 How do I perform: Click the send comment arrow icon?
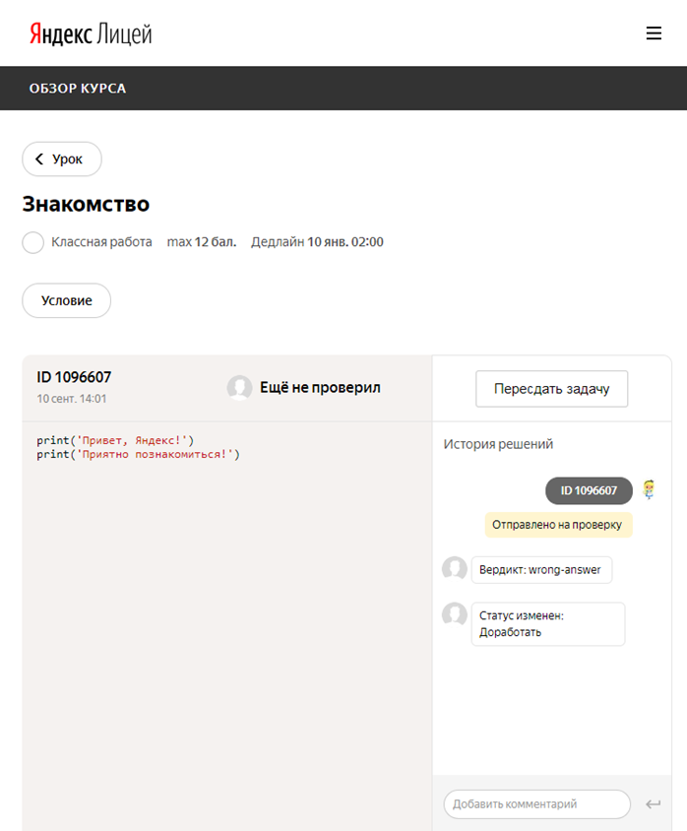click(654, 804)
